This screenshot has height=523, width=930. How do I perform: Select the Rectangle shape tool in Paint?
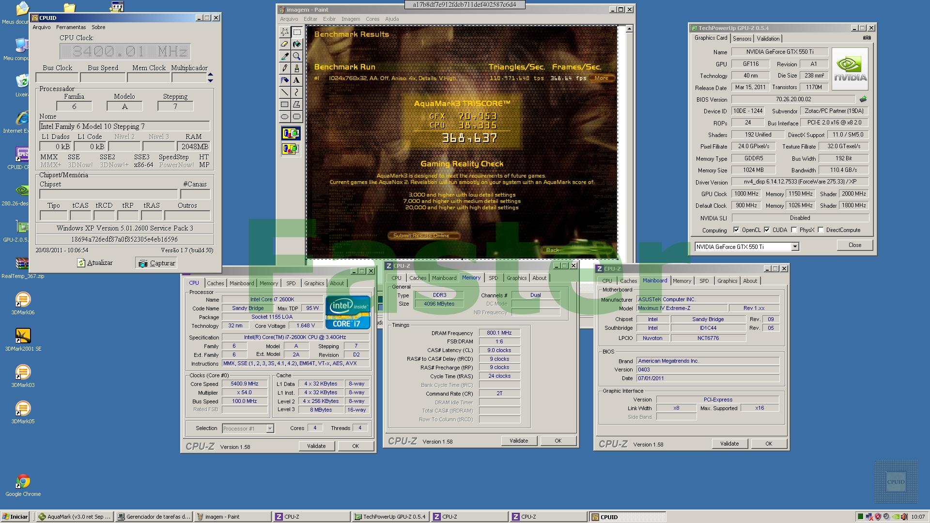pyautogui.click(x=284, y=104)
